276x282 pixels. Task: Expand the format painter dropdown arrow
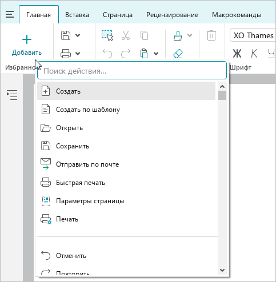tap(190, 35)
